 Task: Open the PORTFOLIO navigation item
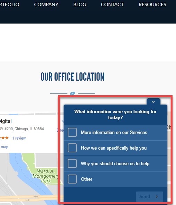click(x=10, y=5)
